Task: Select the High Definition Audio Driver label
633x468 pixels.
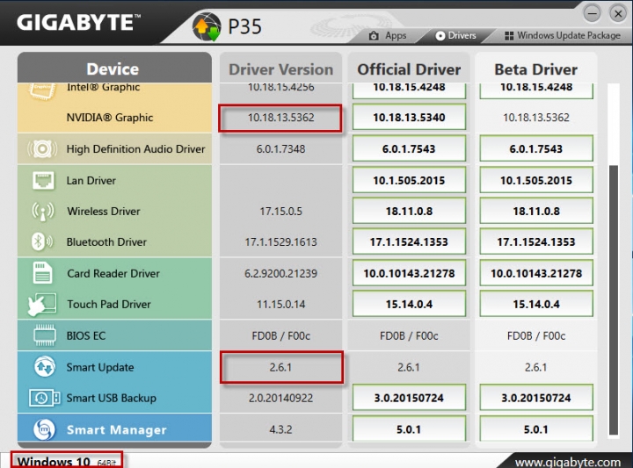Action: (135, 149)
